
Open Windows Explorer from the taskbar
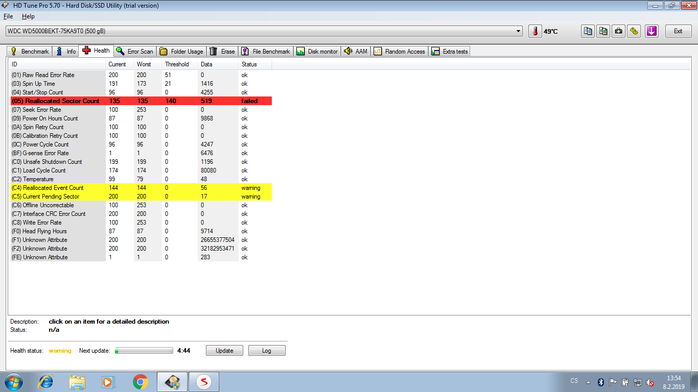(78, 382)
